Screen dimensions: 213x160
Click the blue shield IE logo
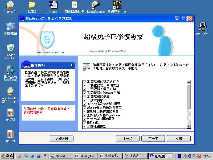tap(47, 40)
